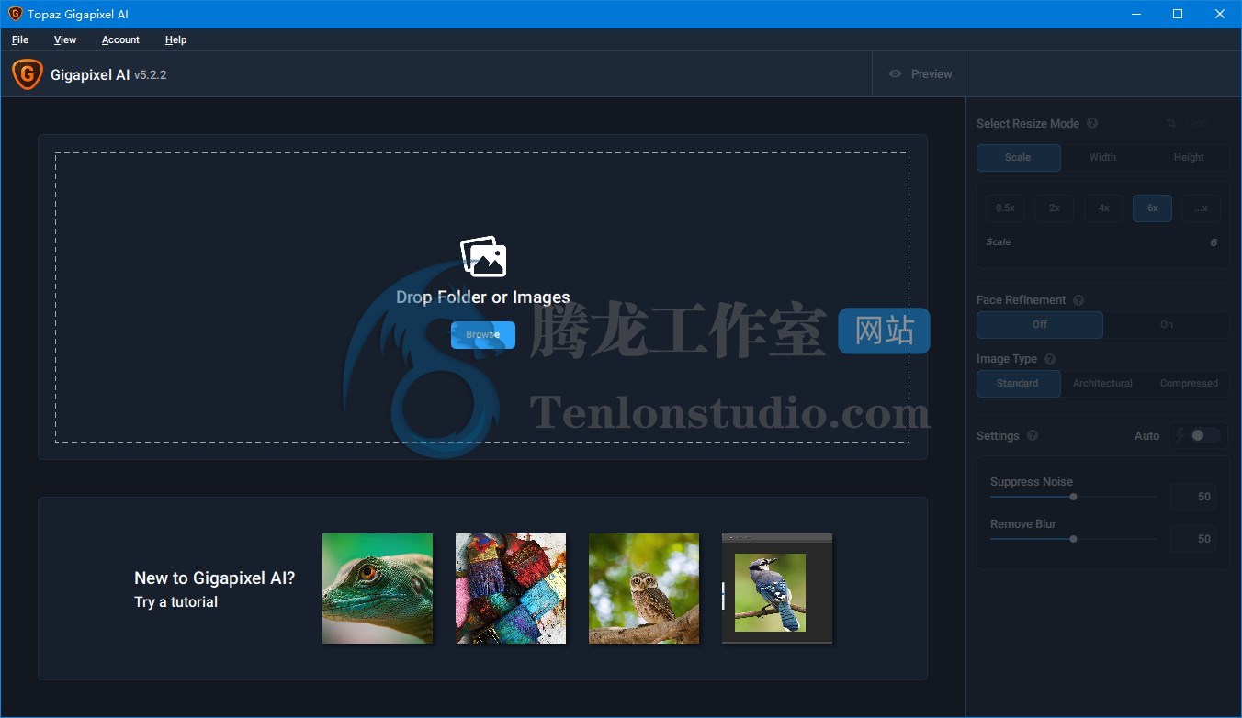Open the Account menu

click(x=120, y=39)
